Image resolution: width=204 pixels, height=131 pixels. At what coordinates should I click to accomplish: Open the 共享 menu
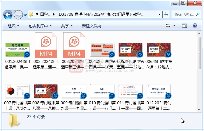click(x=67, y=26)
